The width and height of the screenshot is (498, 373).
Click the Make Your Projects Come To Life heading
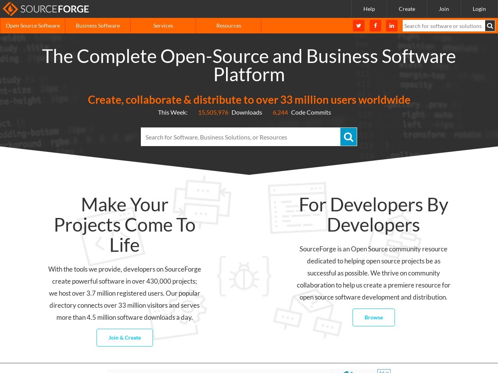[x=124, y=225]
